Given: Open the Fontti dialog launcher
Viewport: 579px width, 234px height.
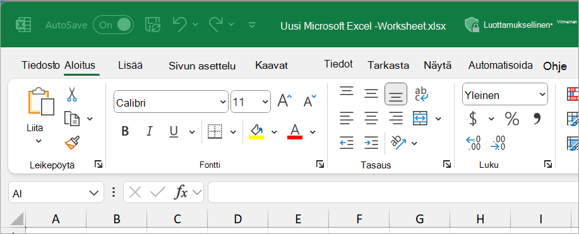Looking at the screenshot, I should pos(319,164).
